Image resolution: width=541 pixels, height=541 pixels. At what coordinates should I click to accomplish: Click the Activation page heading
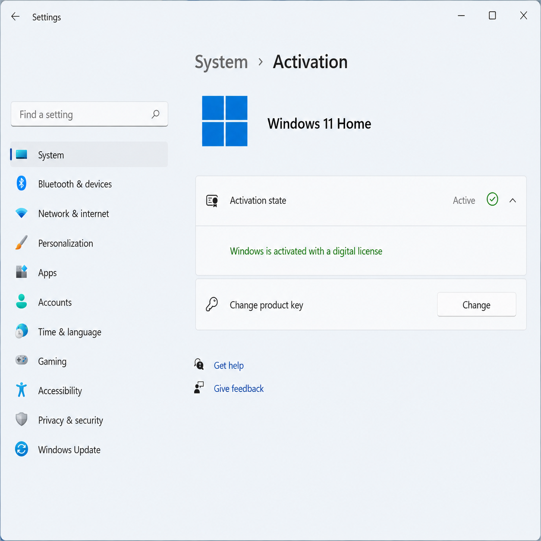point(310,62)
